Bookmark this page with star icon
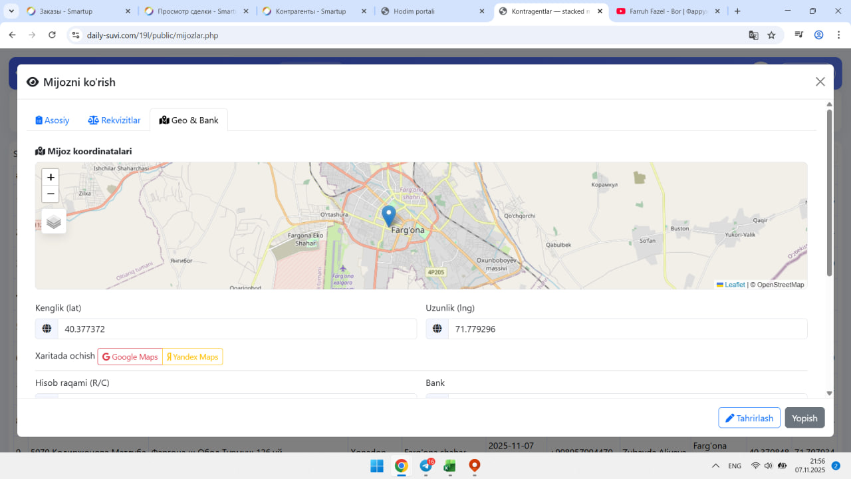This screenshot has height=479, width=851. (x=771, y=35)
